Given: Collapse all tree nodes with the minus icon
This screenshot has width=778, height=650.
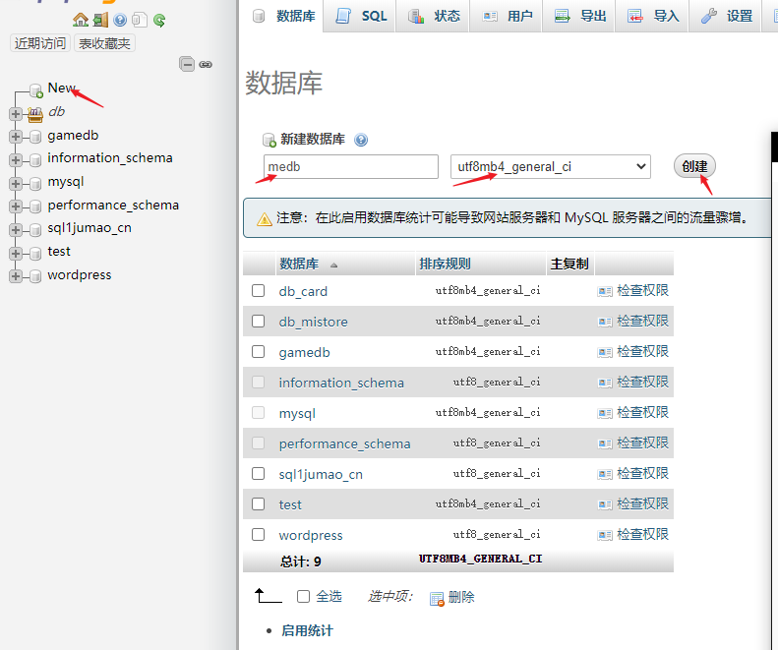Looking at the screenshot, I should click(x=187, y=64).
